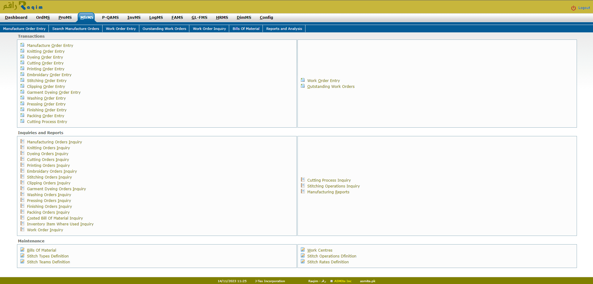
Task: Click the icon beside Outstanding Work Orders
Action: click(303, 86)
